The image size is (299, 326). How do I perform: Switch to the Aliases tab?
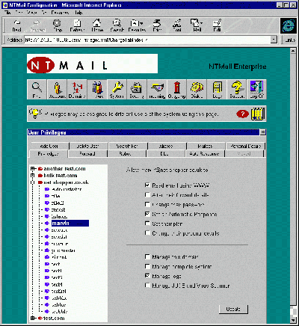point(166,146)
